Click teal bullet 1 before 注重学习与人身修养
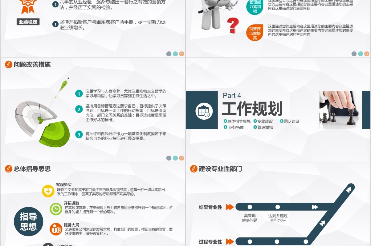The height and width of the screenshot is (246, 371). tap(79, 93)
